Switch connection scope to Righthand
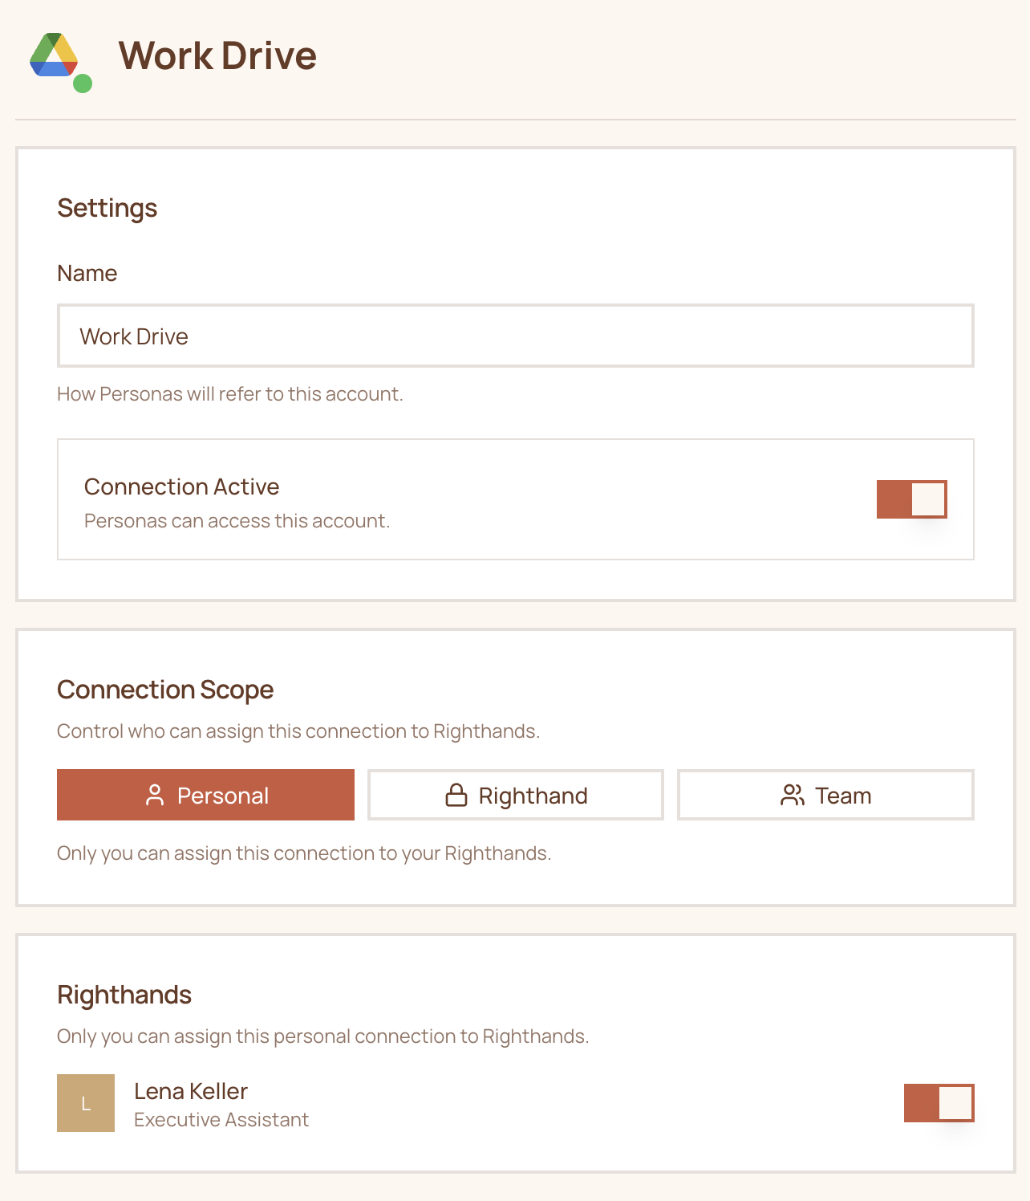 (x=515, y=795)
